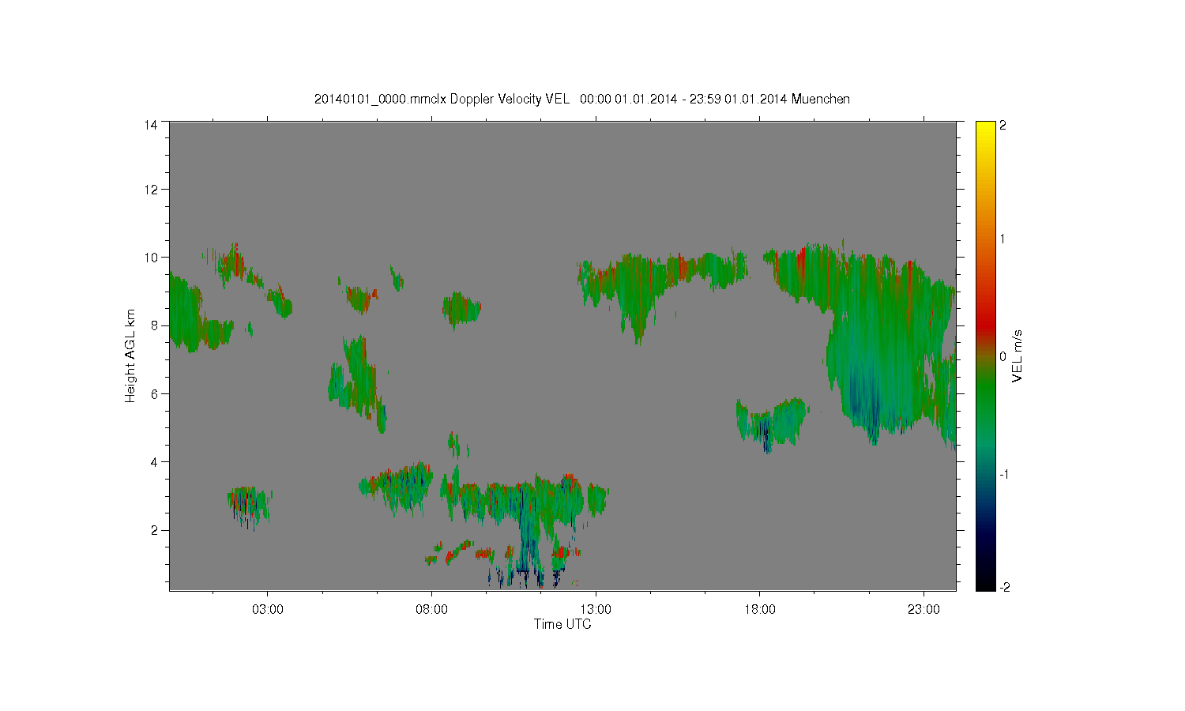Click the height tick label 12

pos(151,190)
